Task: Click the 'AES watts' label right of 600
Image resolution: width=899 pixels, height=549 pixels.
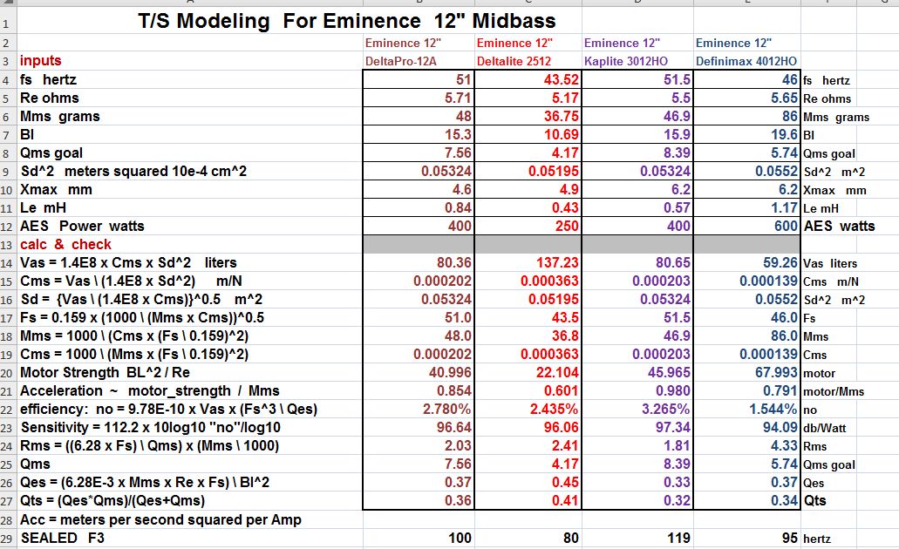Action: pos(840,227)
